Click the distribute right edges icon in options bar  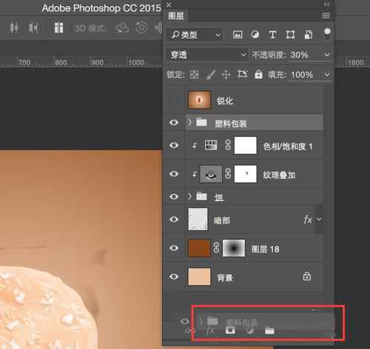33,27
